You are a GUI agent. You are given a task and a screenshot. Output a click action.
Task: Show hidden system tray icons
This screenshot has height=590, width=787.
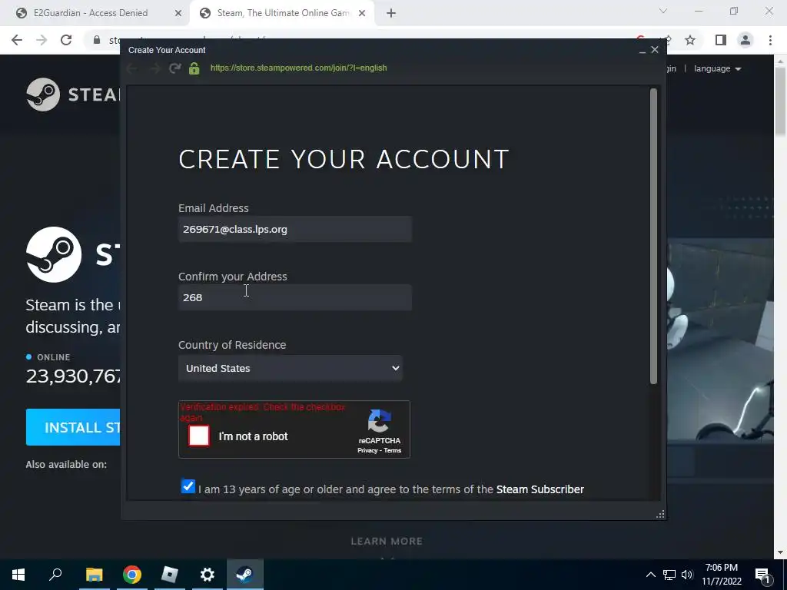coord(650,575)
